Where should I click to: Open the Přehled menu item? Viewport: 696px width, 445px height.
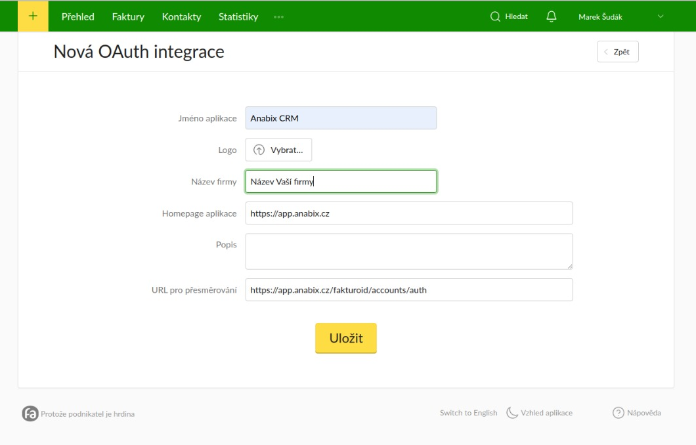tap(77, 17)
